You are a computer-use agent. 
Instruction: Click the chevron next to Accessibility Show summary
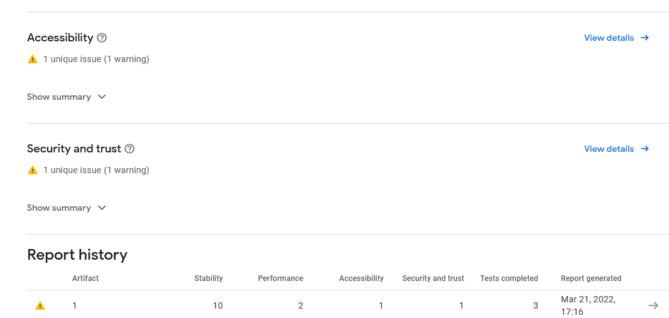pyautogui.click(x=102, y=97)
